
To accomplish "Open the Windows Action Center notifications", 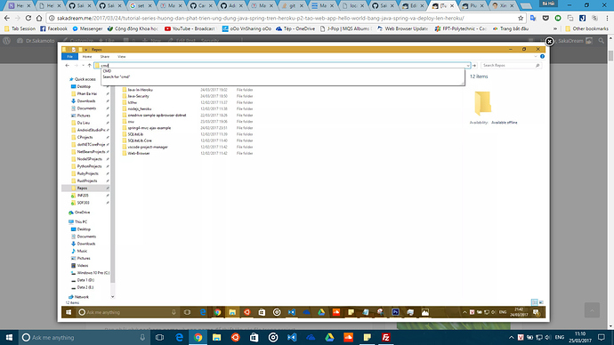I will tap(602, 337).
